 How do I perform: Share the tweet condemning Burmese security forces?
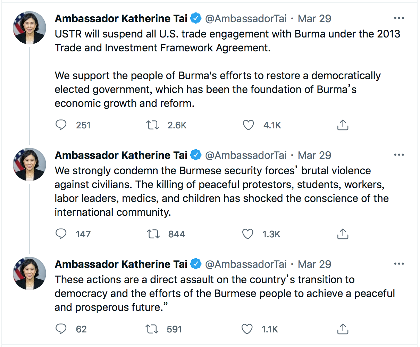(343, 234)
